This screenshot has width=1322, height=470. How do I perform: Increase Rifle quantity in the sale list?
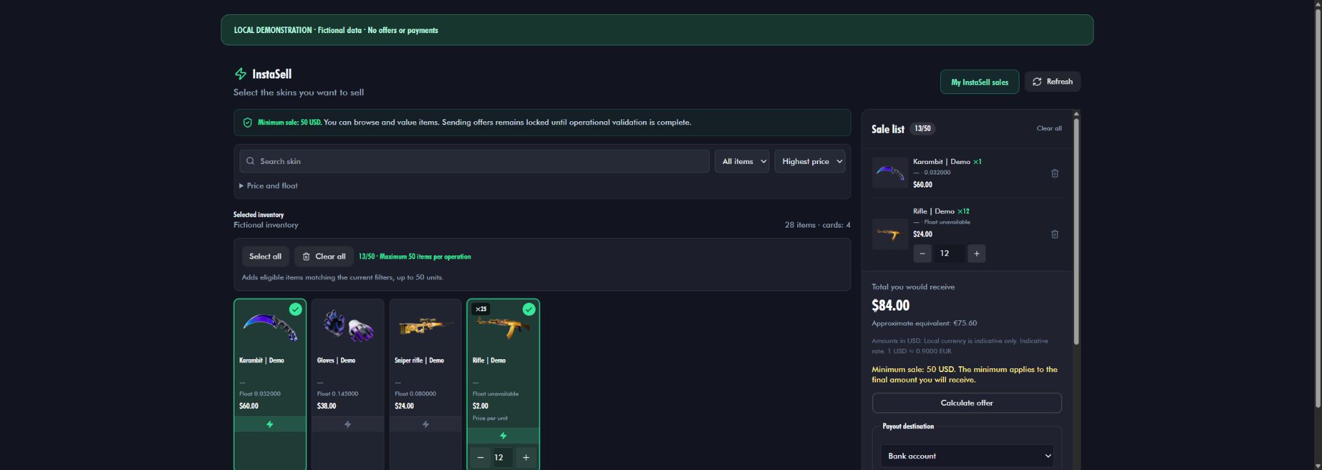click(x=977, y=253)
